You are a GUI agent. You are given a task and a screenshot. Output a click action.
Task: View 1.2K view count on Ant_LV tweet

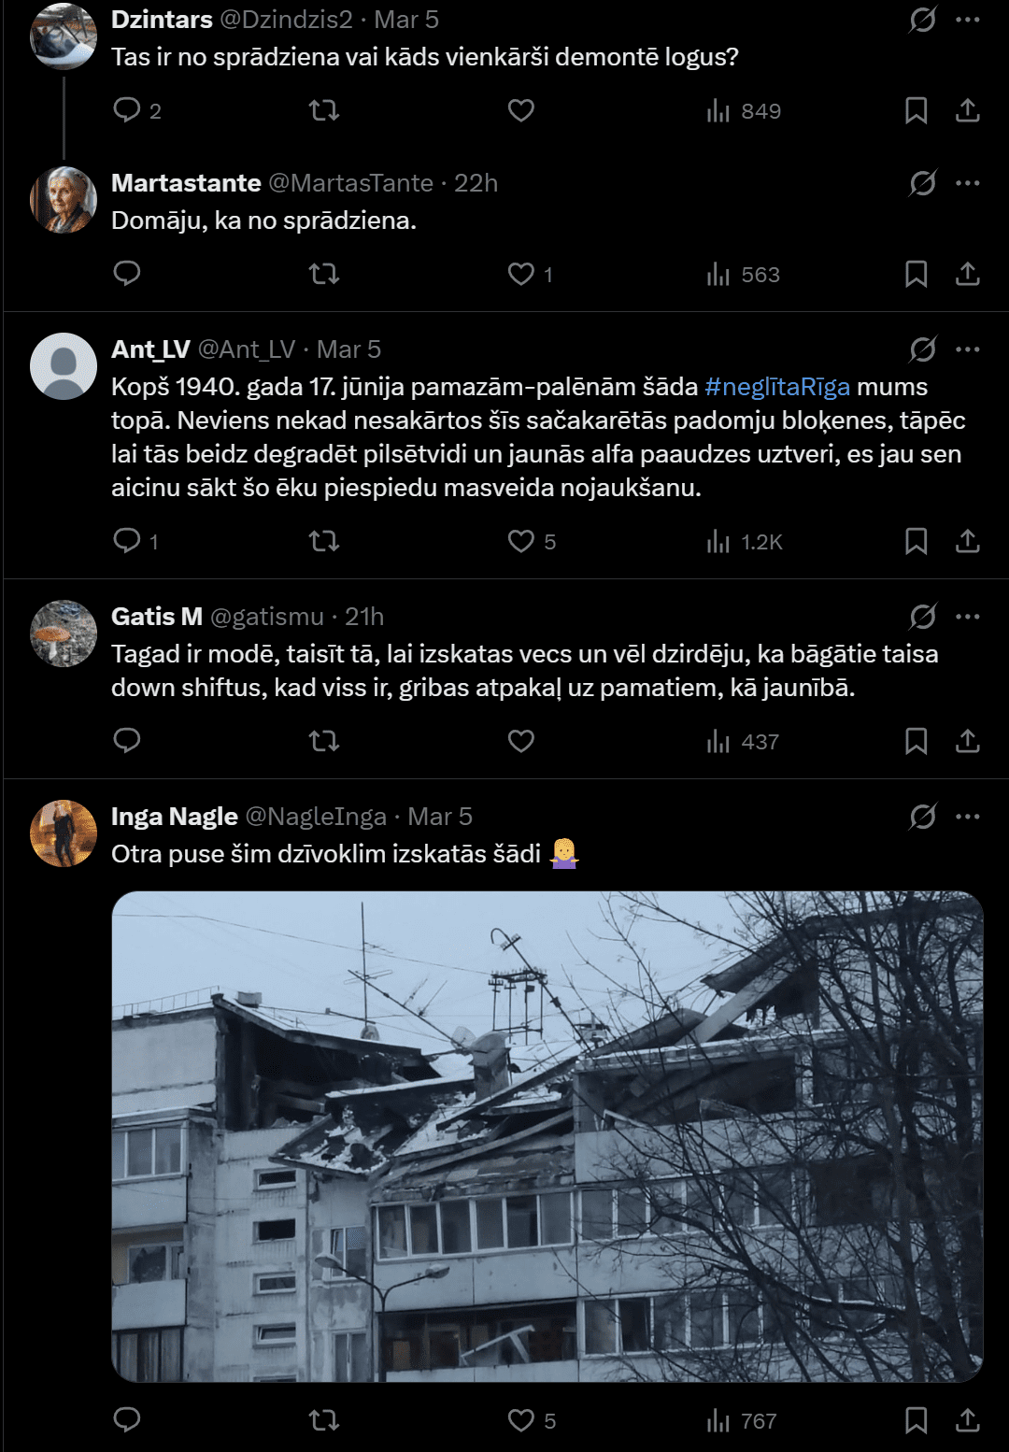point(745,542)
